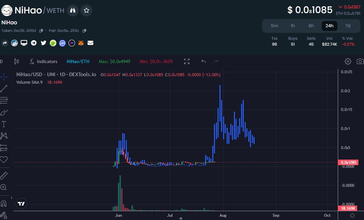Redo the chart action

216,61
